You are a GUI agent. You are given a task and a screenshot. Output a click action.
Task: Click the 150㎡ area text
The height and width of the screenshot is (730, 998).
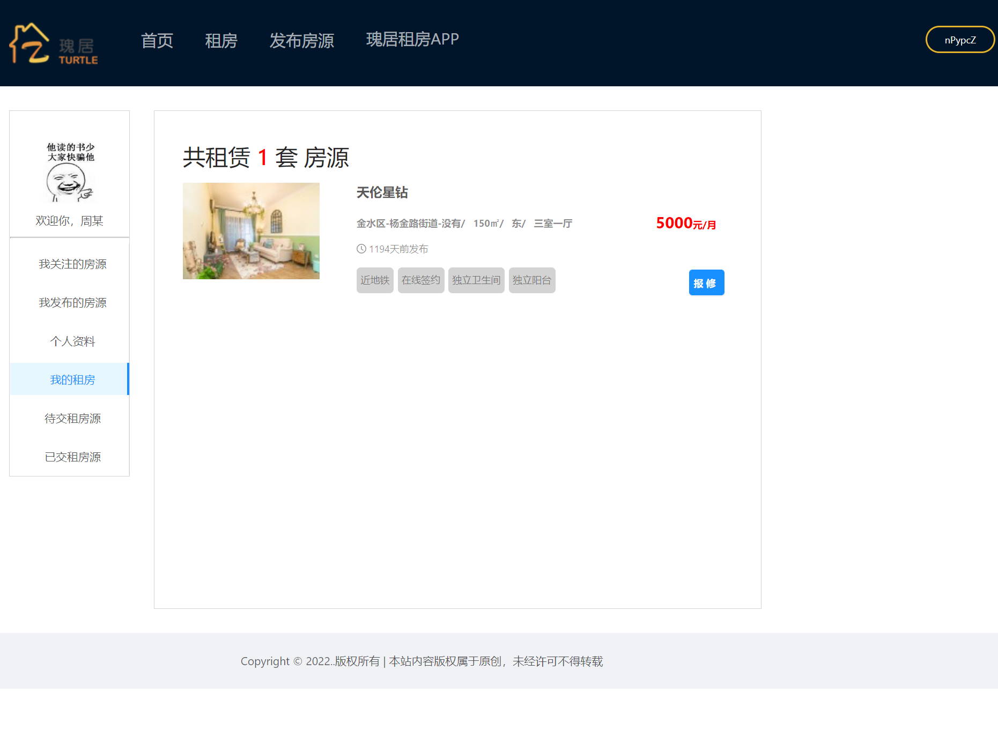click(x=486, y=224)
